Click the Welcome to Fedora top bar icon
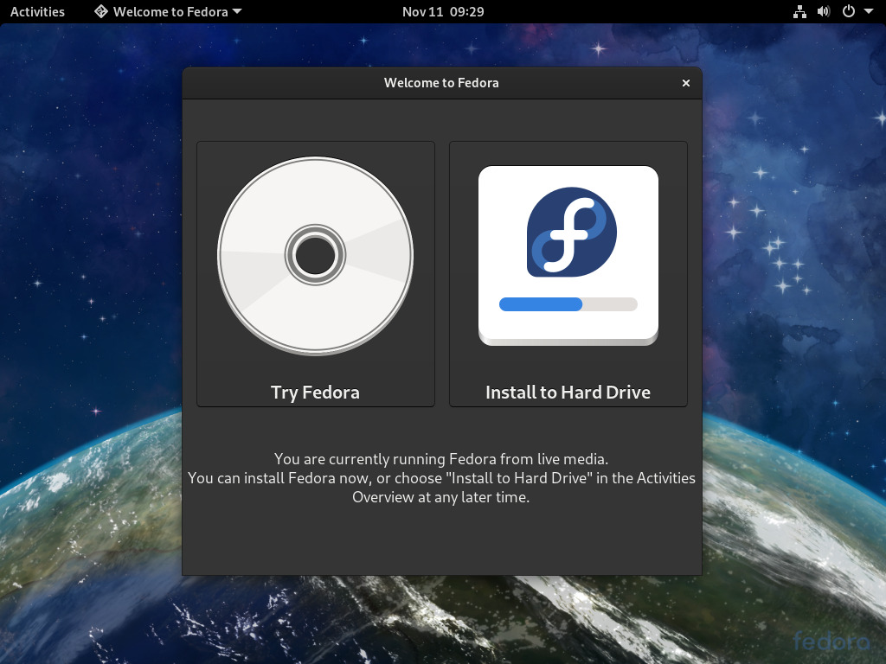 click(101, 11)
